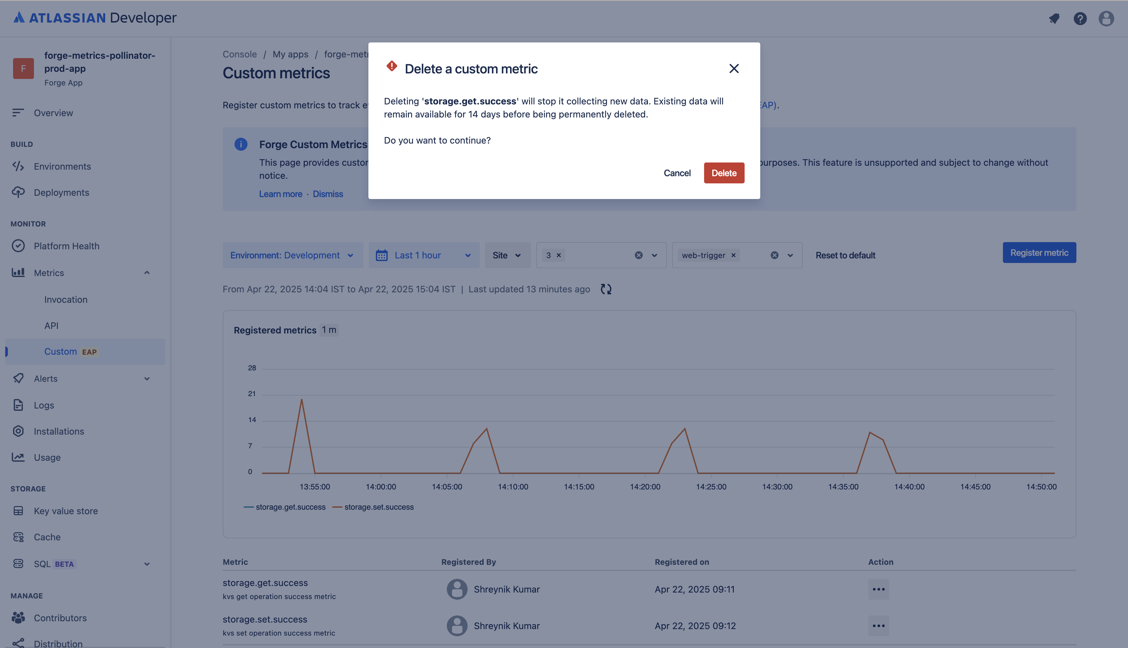Click the Learn more link
The width and height of the screenshot is (1128, 648).
pyautogui.click(x=281, y=193)
